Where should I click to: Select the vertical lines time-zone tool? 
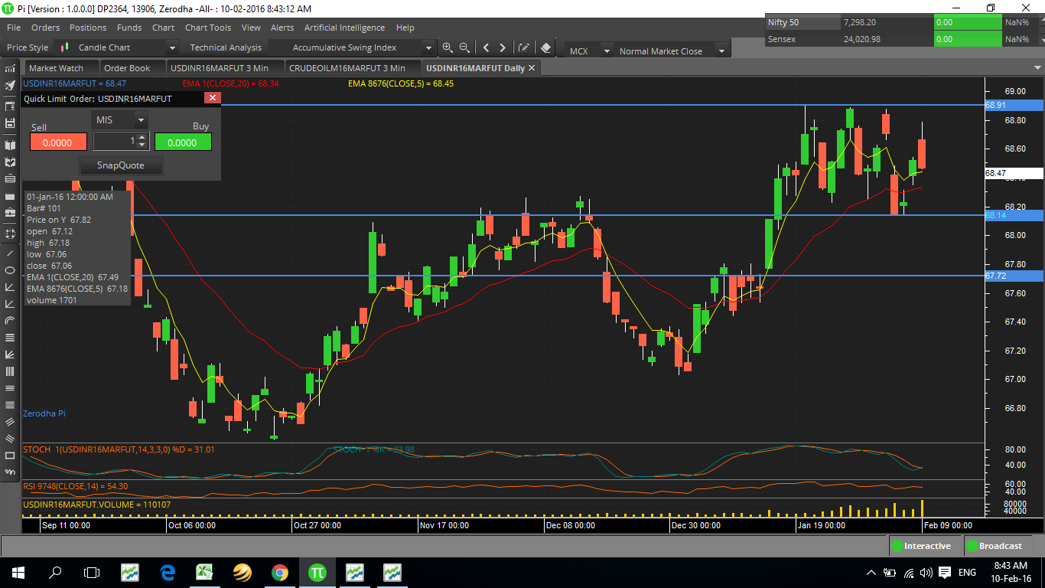pos(10,371)
